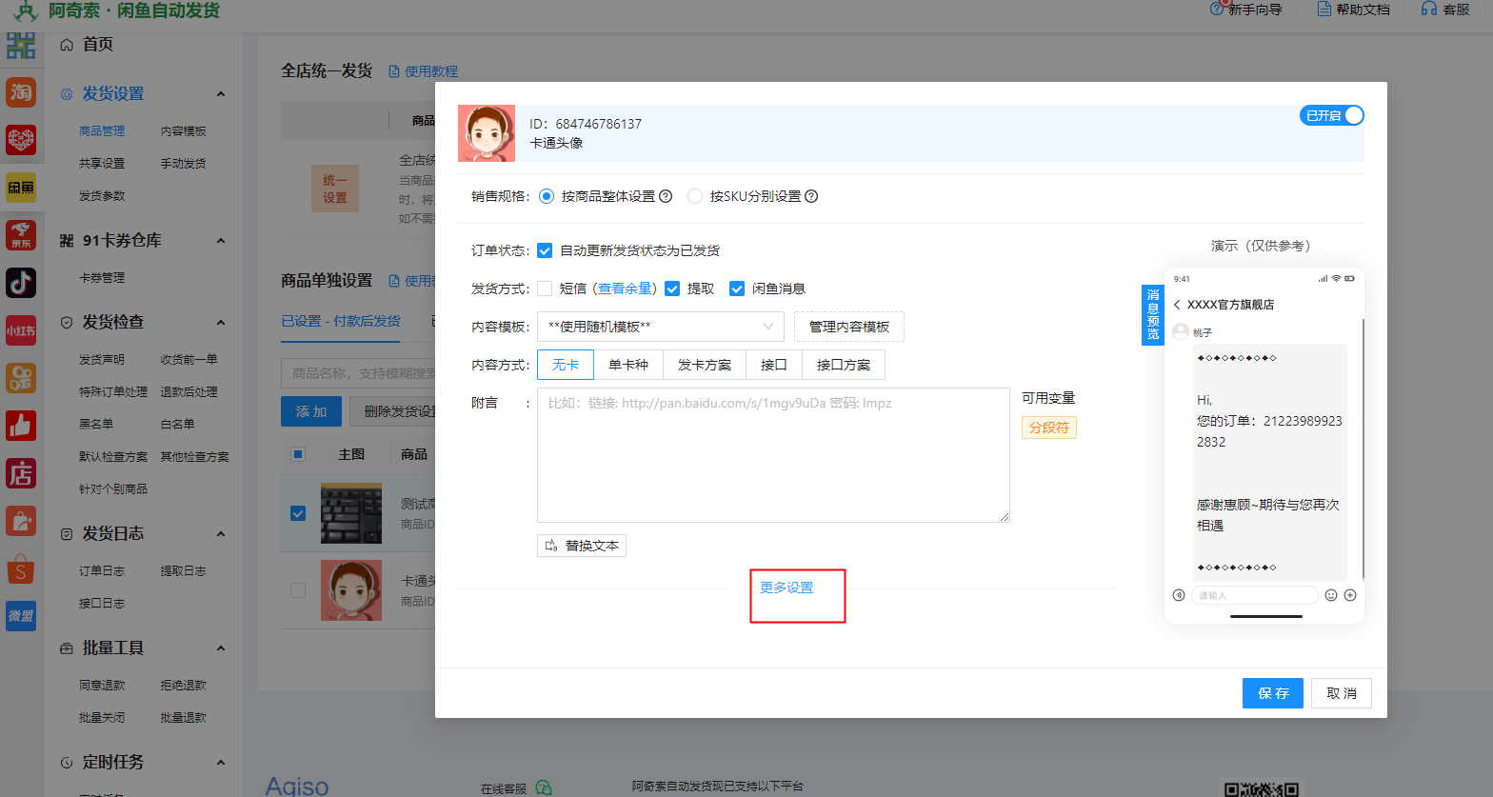This screenshot has width=1493, height=797.
Task: Uncheck the 闲鱼消息 checkbox
Action: click(x=737, y=289)
